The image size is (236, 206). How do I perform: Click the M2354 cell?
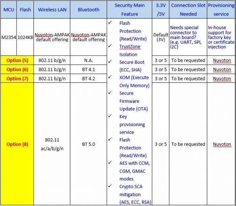(x=8, y=37)
